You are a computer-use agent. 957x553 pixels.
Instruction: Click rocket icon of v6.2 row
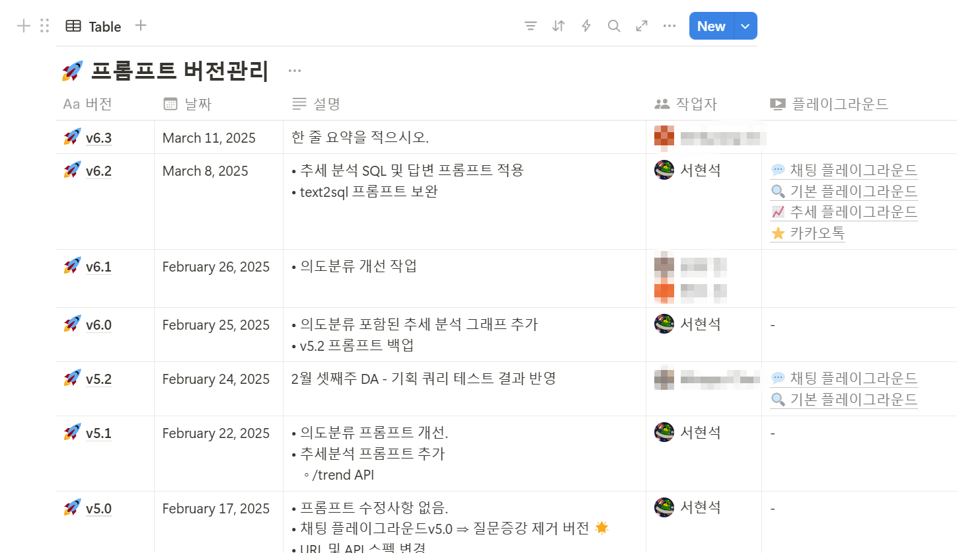[x=72, y=170]
